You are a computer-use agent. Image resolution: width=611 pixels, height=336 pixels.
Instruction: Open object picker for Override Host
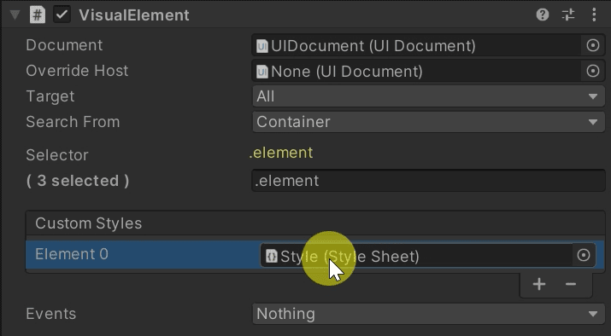pos(593,71)
